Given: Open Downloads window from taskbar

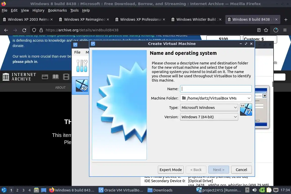Looking at the screenshot, I should [160, 190].
